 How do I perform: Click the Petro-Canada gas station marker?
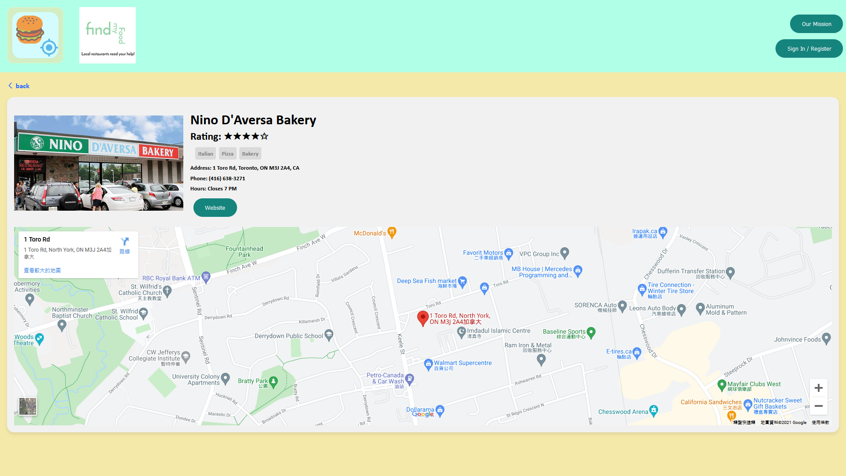pyautogui.click(x=409, y=379)
